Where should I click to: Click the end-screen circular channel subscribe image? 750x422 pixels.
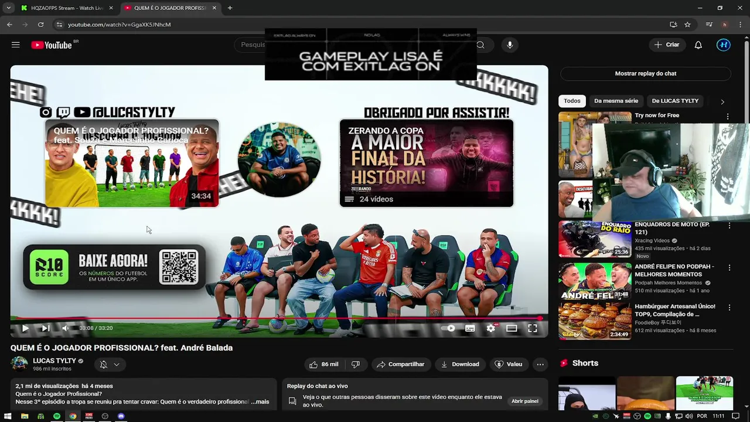[279, 159]
